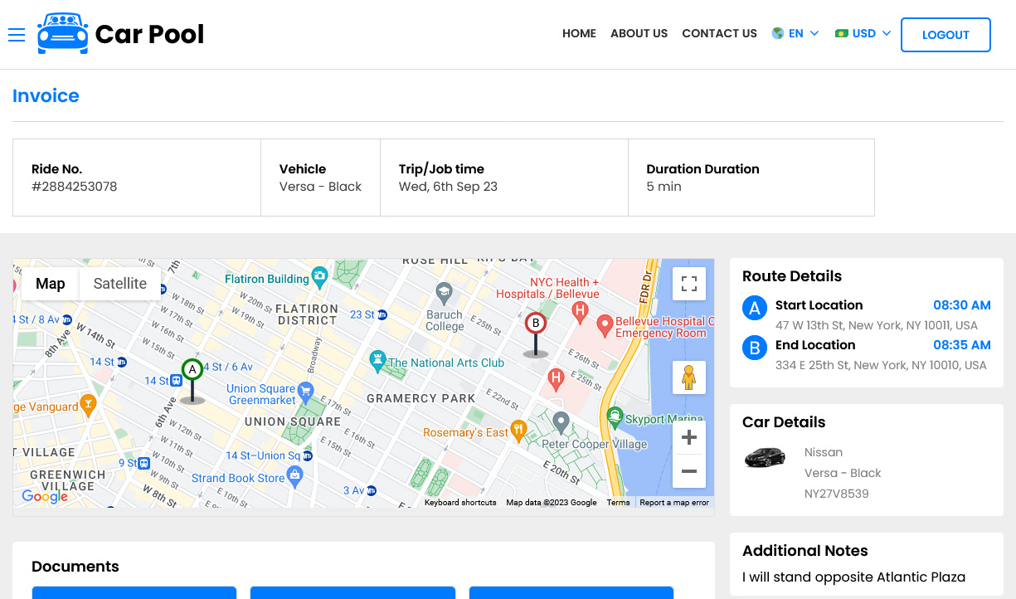Click the Bellevue Hospital Emergency Room pin
This screenshot has height=599, width=1016.
(x=605, y=325)
